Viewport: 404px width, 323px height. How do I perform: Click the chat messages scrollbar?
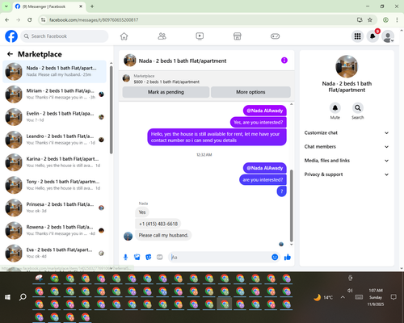click(291, 206)
